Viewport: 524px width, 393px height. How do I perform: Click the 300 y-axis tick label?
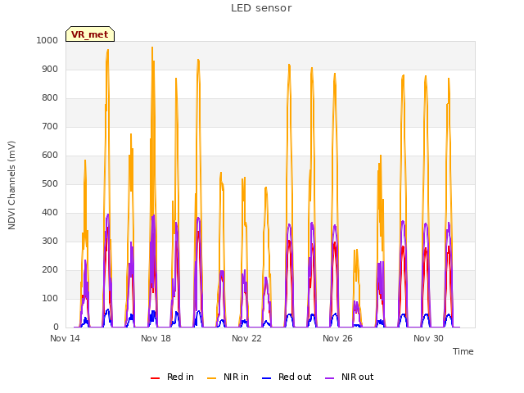[x=50, y=242]
